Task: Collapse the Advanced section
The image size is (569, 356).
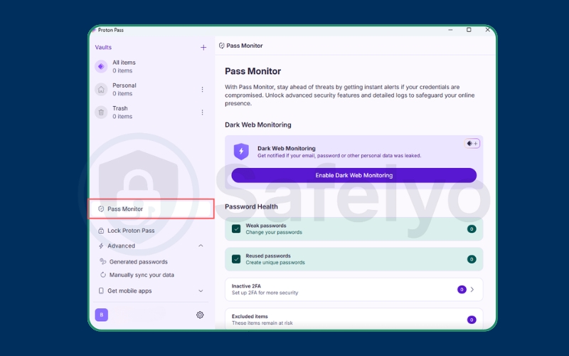Action: pyautogui.click(x=201, y=246)
